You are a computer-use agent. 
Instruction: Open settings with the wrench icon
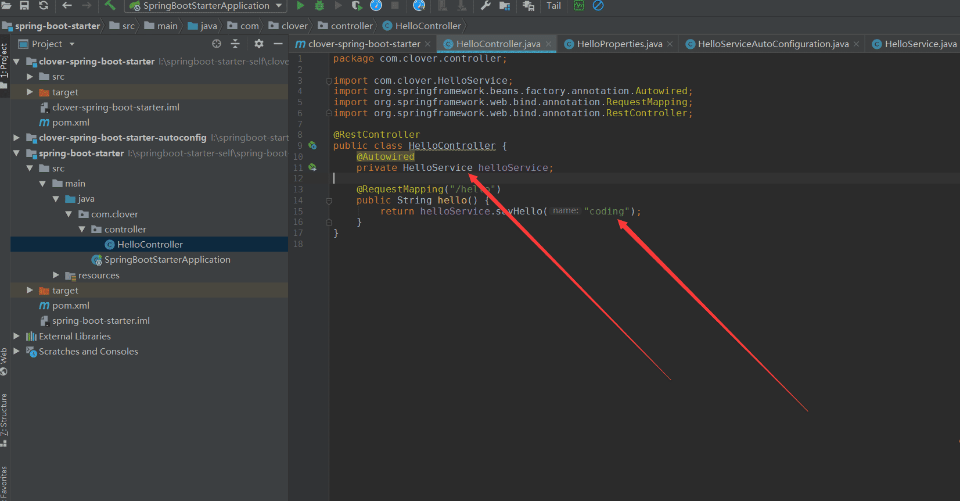pyautogui.click(x=486, y=6)
